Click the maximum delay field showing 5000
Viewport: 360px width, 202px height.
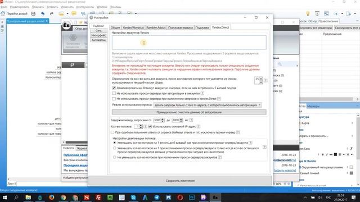pyautogui.click(x=175, y=120)
